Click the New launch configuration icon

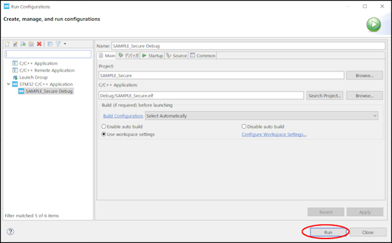[7, 44]
